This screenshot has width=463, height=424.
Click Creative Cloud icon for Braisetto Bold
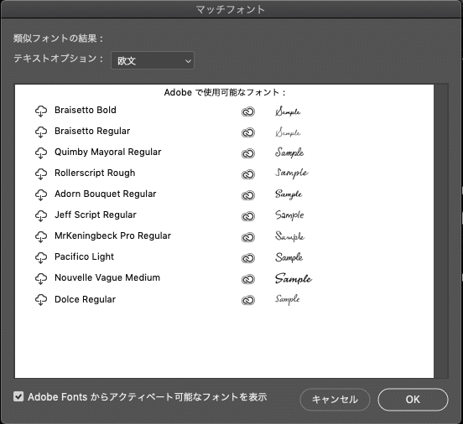tap(248, 111)
